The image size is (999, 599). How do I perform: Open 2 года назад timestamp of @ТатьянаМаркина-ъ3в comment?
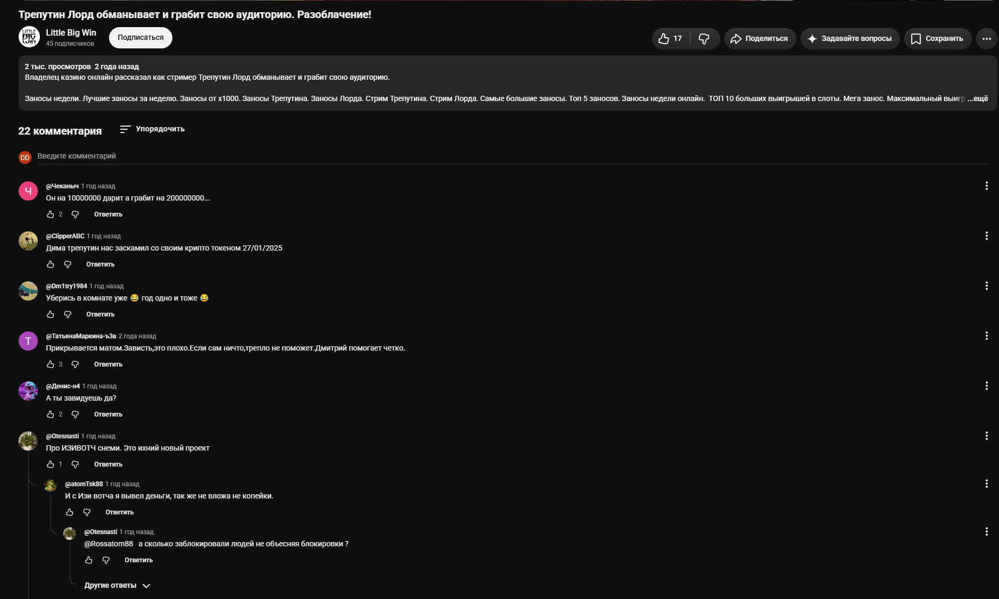(137, 336)
